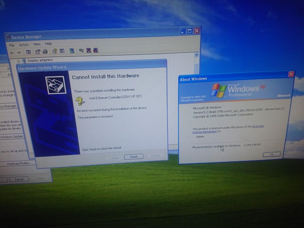
Task: Click the Back arrow in Device Manager toolbar
Action: [x=12, y=53]
